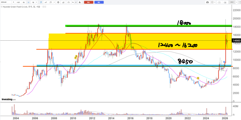Click the 14660 current price label
This screenshot has height=120, width=241.
coord(236,41)
